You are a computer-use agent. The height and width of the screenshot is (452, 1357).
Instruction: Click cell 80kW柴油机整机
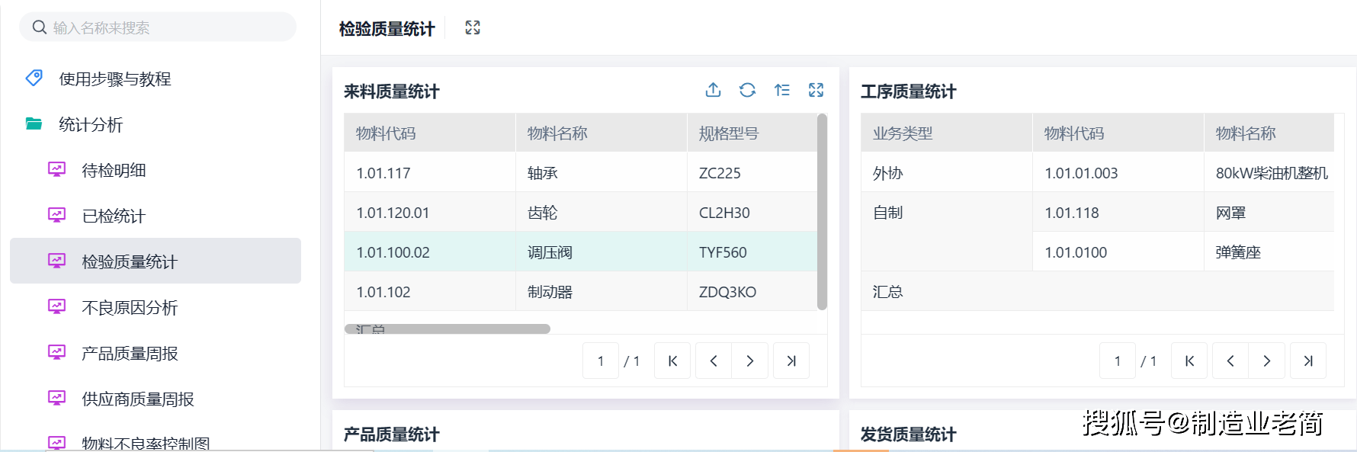[x=1269, y=172]
